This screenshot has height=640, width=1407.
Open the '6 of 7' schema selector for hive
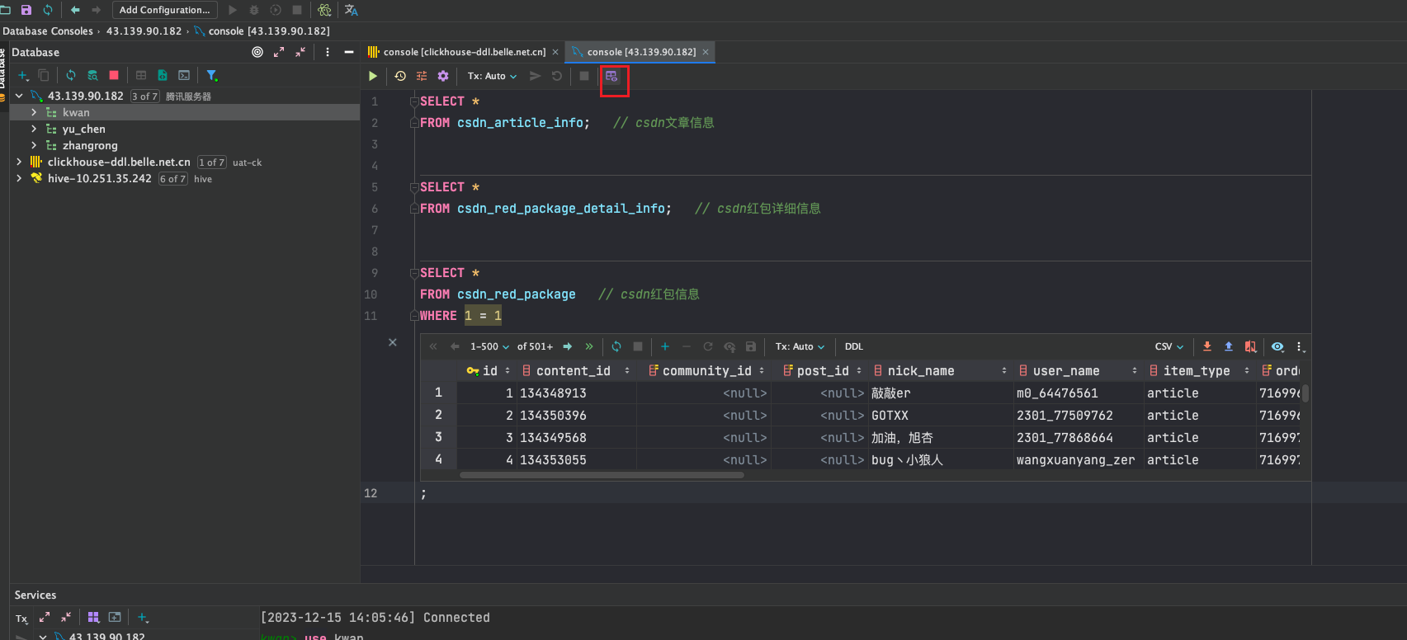pyautogui.click(x=173, y=179)
